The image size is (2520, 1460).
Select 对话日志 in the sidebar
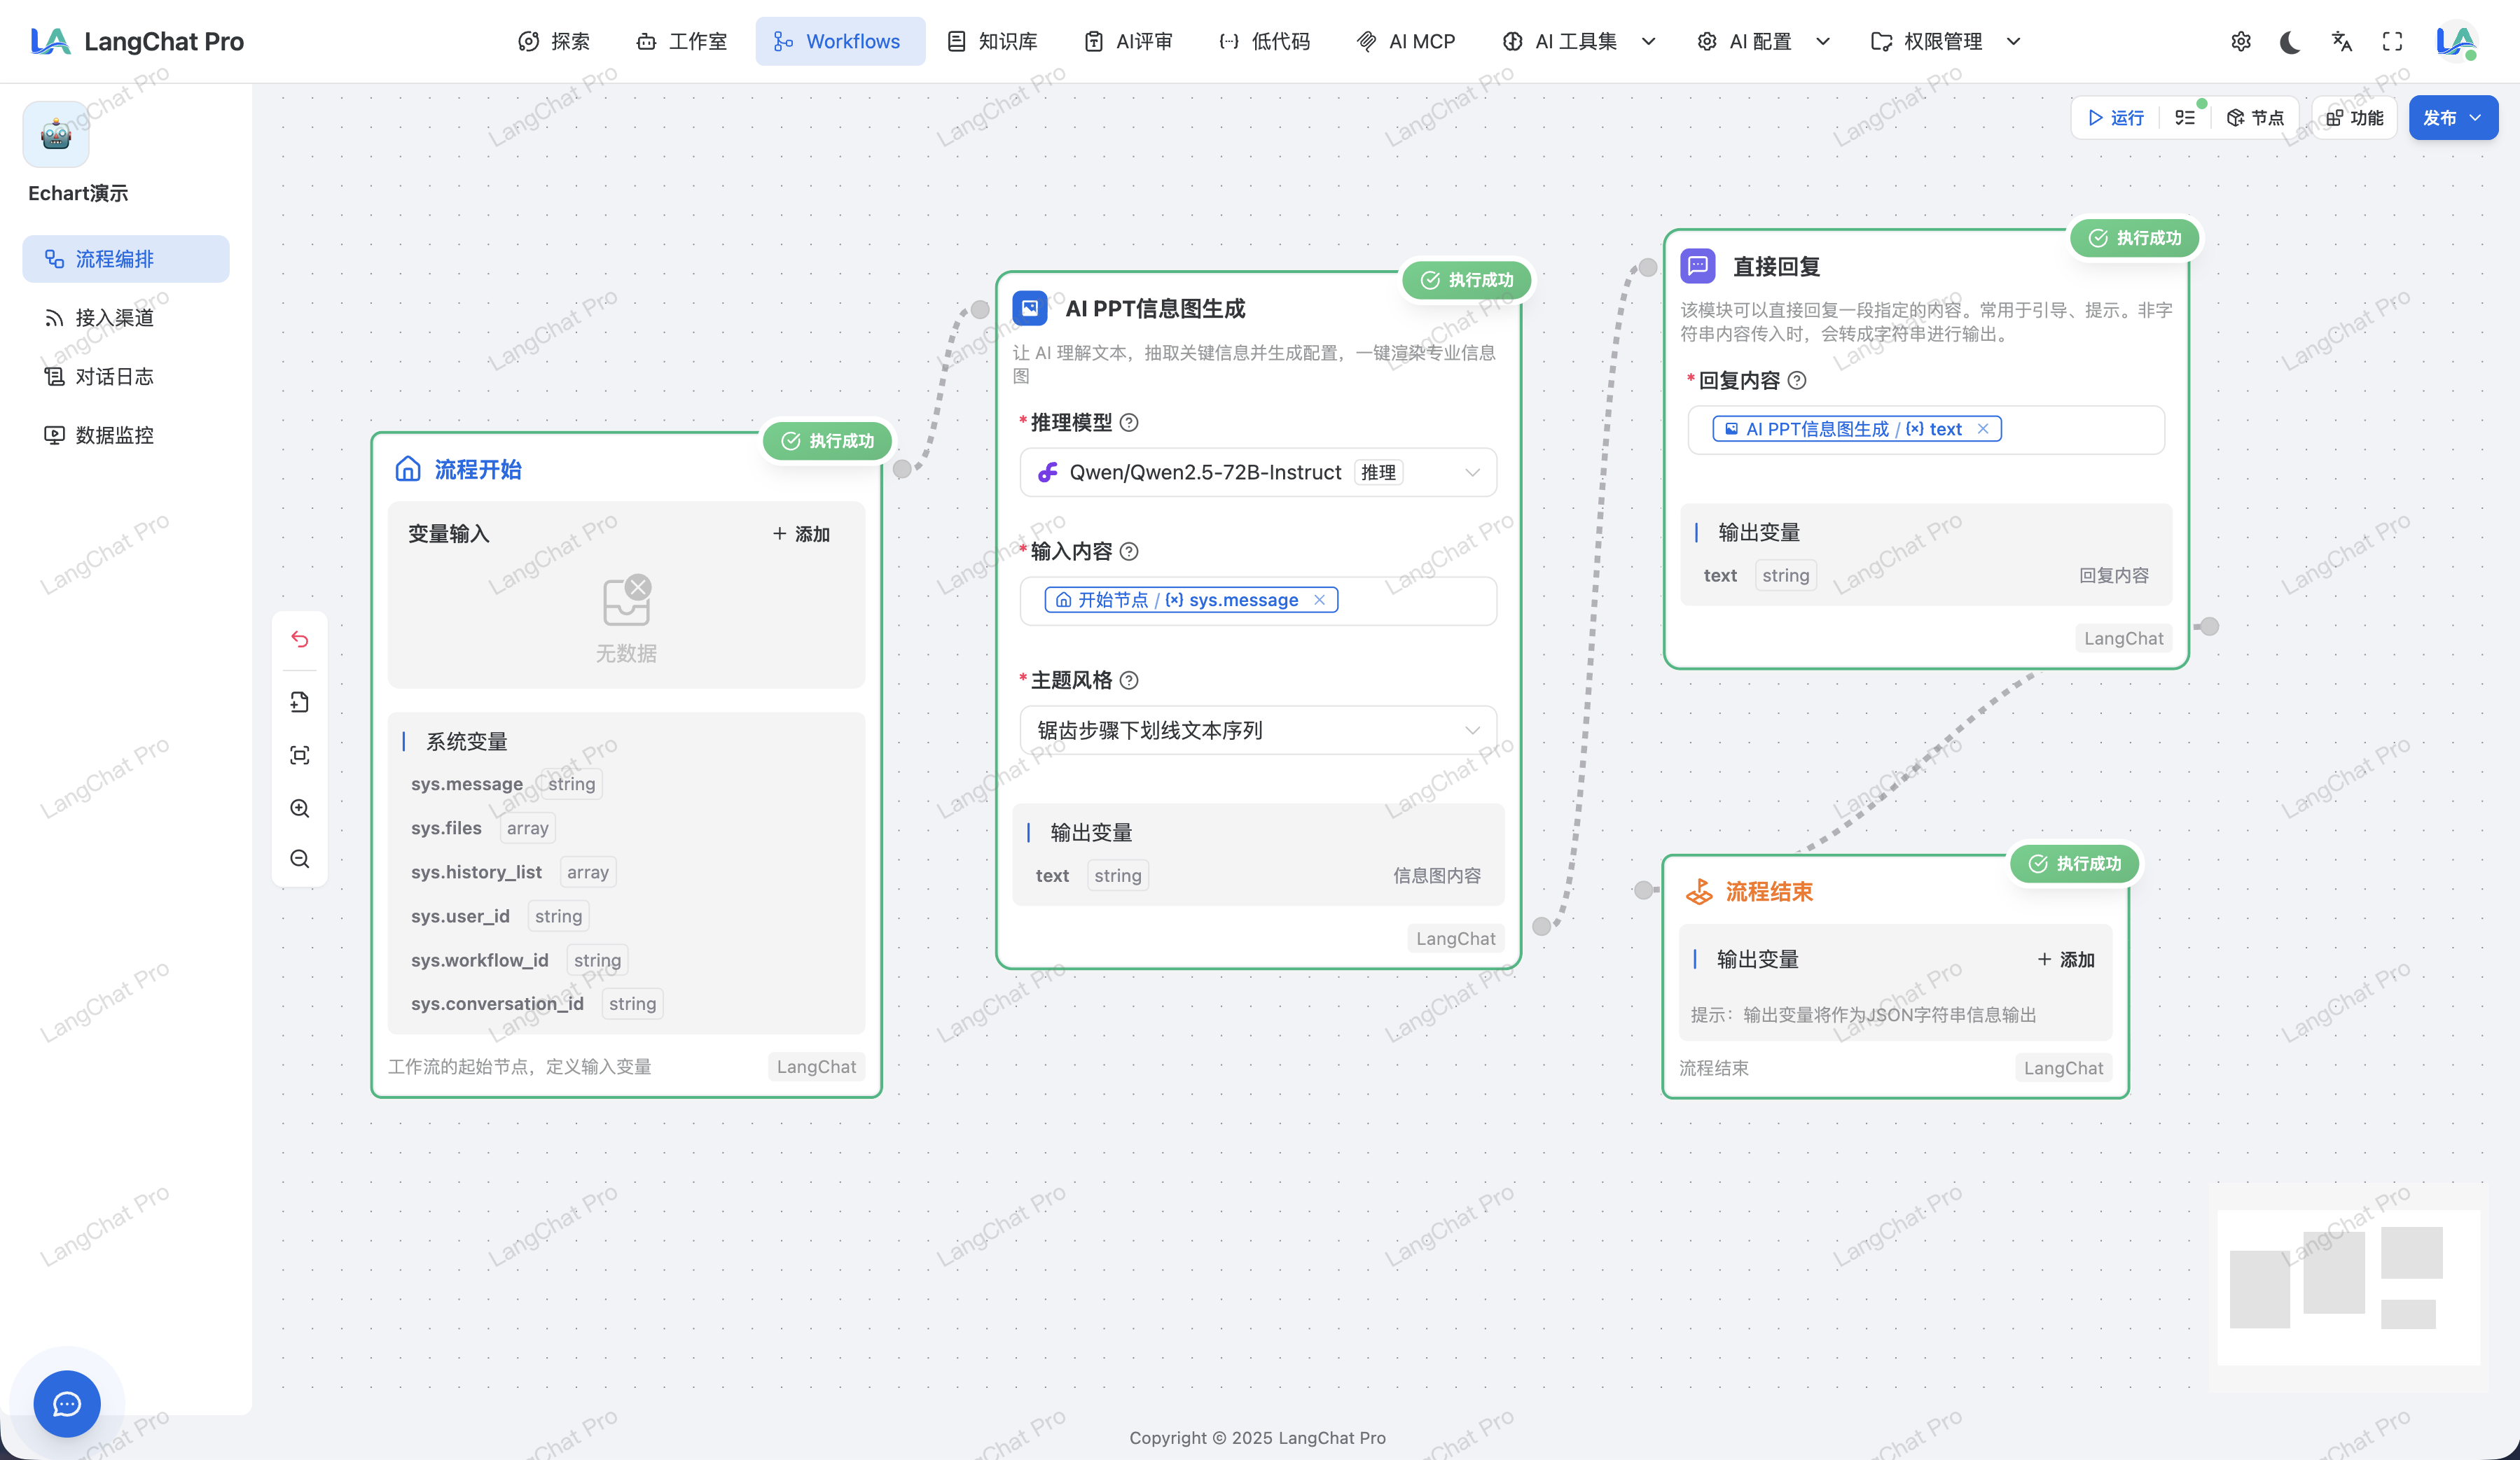click(x=114, y=377)
